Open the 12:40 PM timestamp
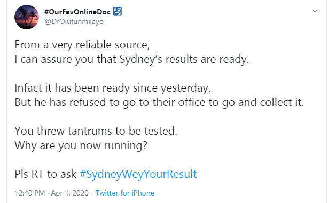This screenshot has height=203, width=328. 30,193
